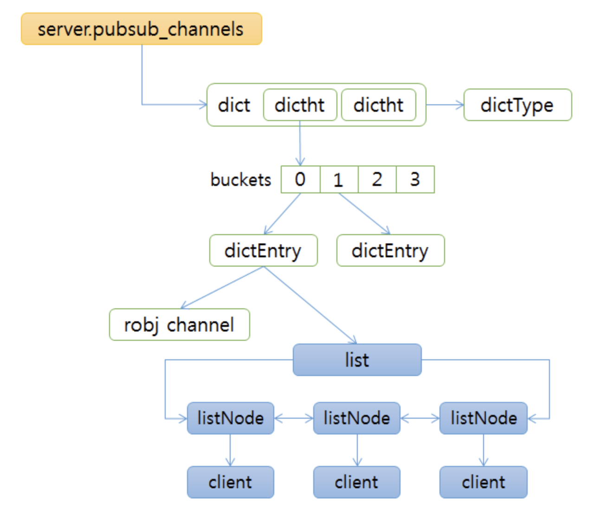
Task: Click the dict label in the outer box
Action: pos(234,105)
